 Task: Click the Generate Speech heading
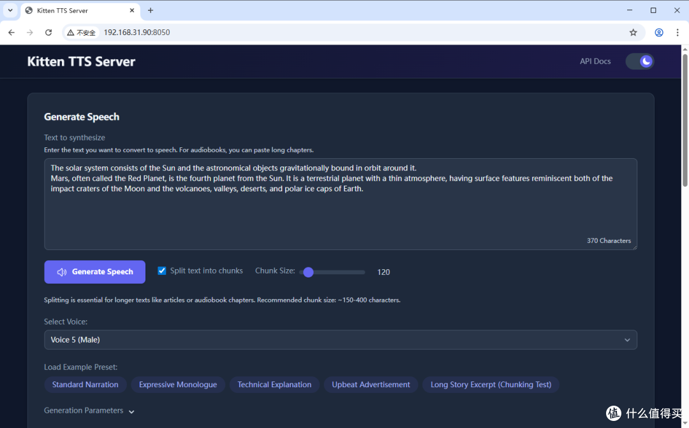point(82,117)
